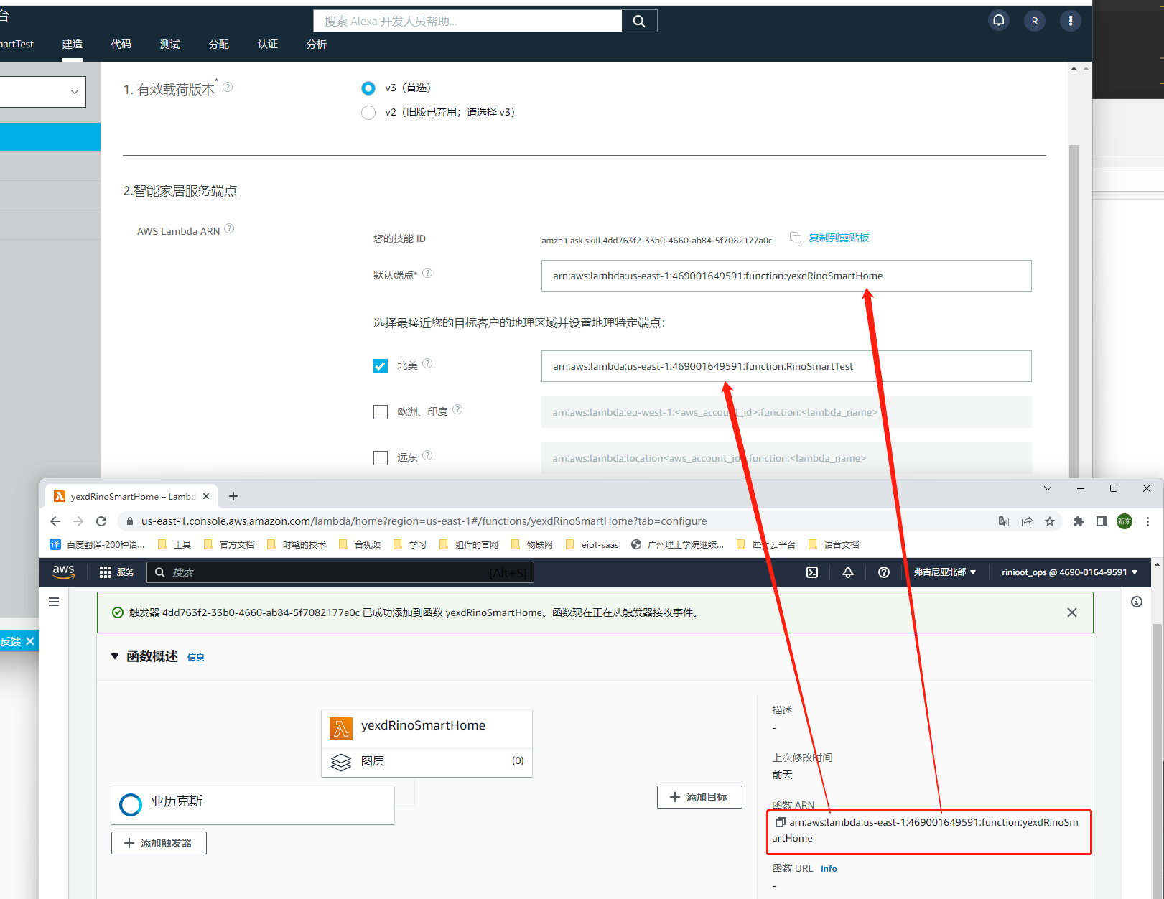Switch to 代码 tab
The width and height of the screenshot is (1164, 899).
tap(121, 45)
